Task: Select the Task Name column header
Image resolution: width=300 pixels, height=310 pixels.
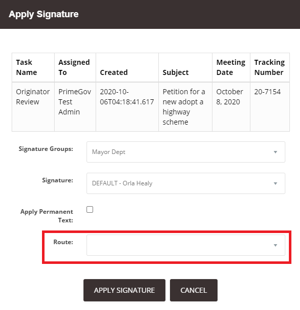Action: (33, 67)
